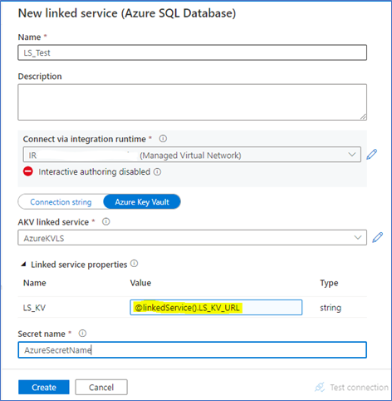Show info about interactive authoring disabled
This screenshot has height=401, width=392.
[x=157, y=172]
